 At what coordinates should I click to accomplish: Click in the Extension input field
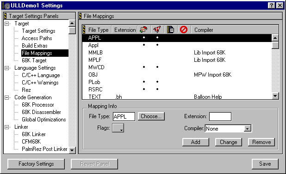(220, 117)
